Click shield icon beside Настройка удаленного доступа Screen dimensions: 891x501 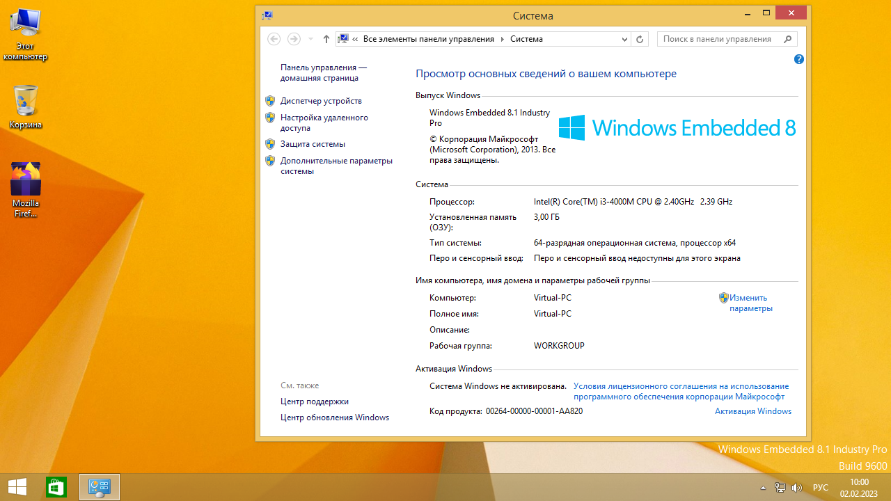click(x=271, y=118)
